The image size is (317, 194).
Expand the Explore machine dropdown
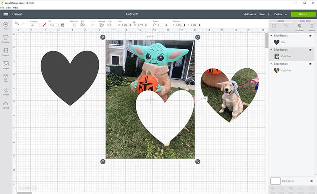coord(286,14)
